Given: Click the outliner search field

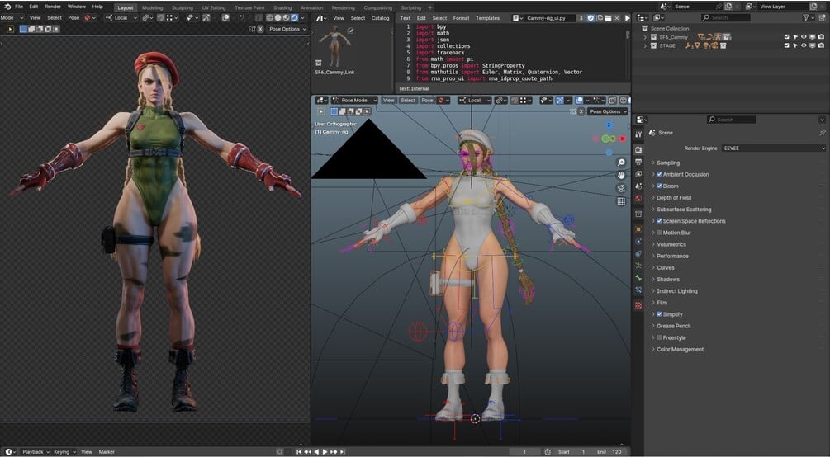Looking at the screenshot, I should point(726,18).
